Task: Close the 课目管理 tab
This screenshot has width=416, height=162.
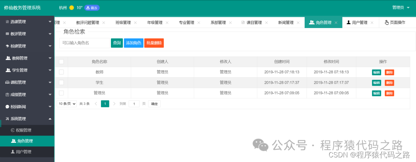Action: click(267, 23)
